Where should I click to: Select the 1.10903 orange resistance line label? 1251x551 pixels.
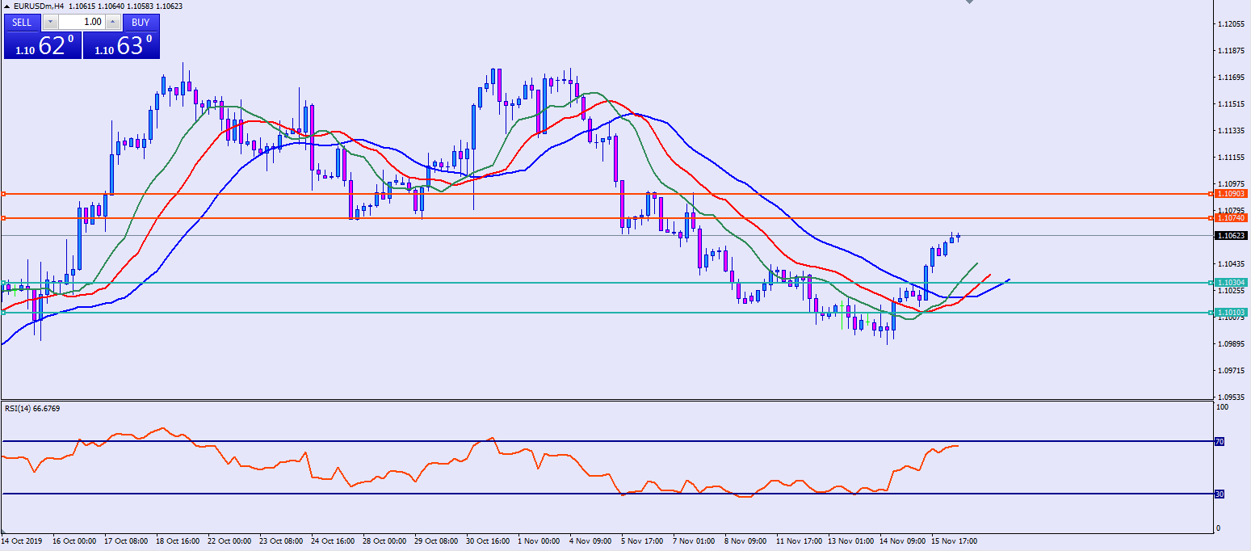tap(1232, 194)
